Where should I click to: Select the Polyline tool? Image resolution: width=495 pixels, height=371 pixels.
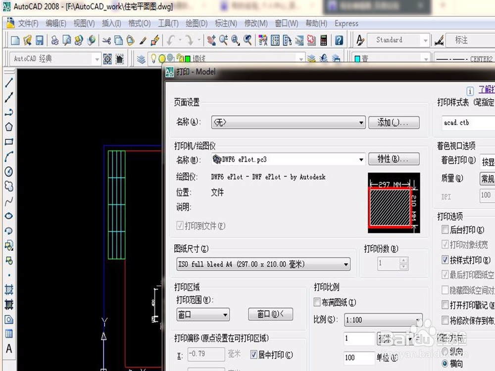pyautogui.click(x=9, y=112)
